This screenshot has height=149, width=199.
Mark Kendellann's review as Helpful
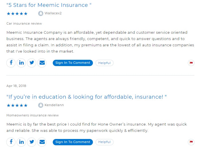(104, 142)
